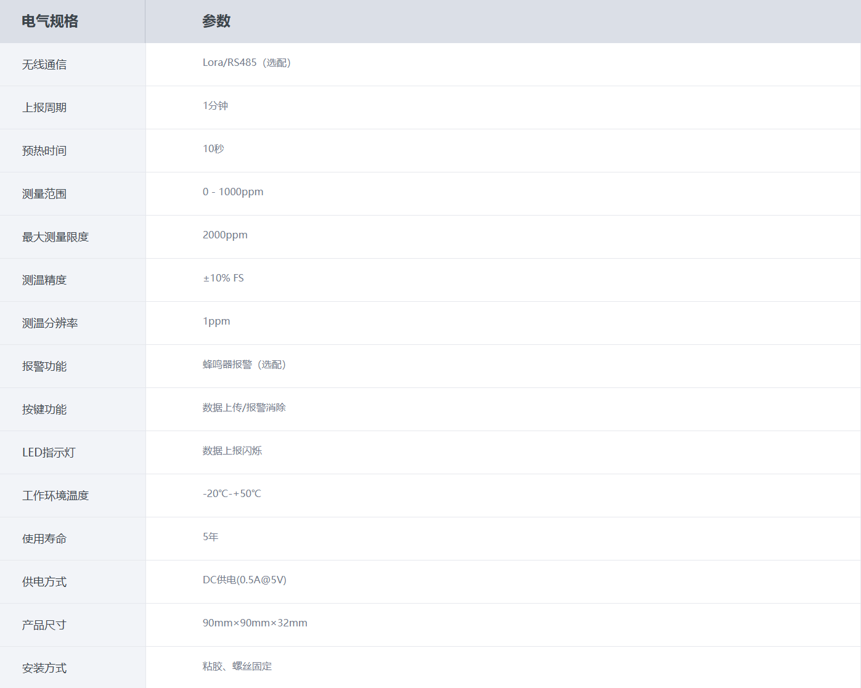Select the 产品尺寸 row label
861x688 pixels.
click(44, 625)
